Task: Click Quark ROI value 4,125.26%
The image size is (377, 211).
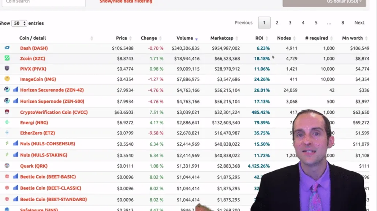Action: coord(259,166)
